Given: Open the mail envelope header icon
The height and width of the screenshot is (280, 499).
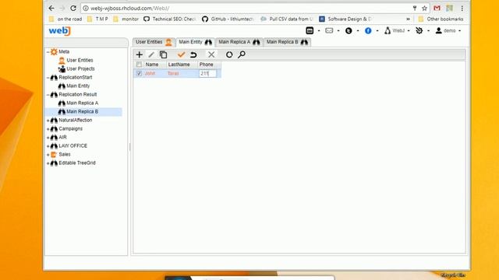Looking at the screenshot, I should (329, 30).
